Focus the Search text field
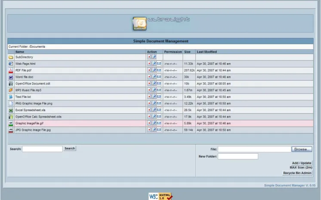321x200 pixels. (42, 149)
